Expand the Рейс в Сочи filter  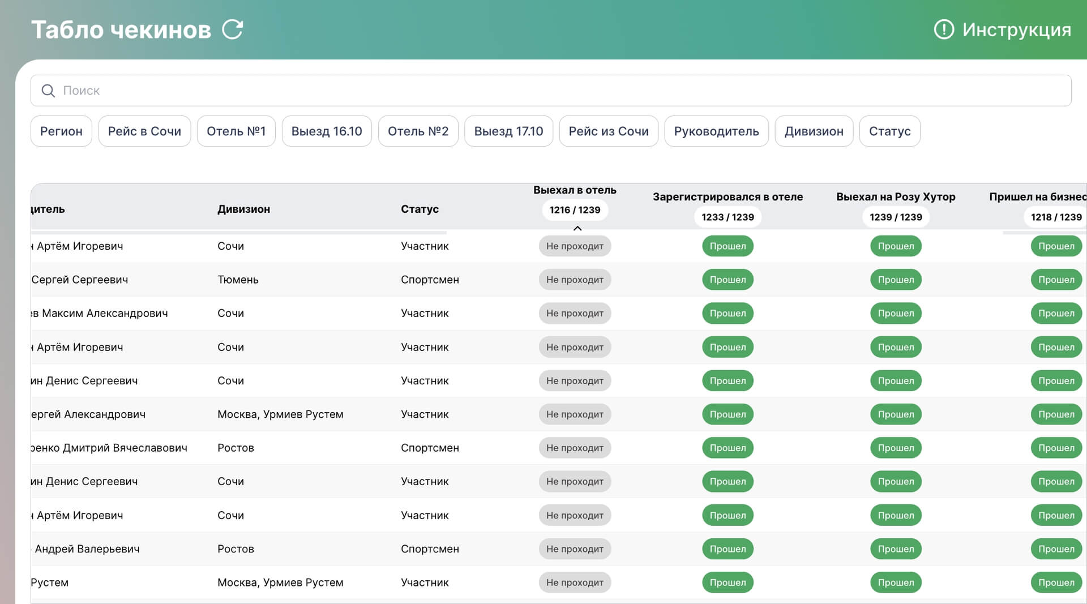tap(144, 131)
